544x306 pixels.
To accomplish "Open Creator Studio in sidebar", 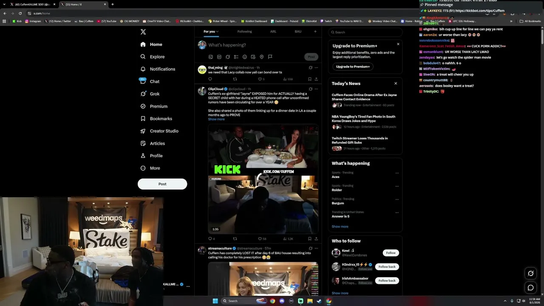I will click(x=159, y=131).
